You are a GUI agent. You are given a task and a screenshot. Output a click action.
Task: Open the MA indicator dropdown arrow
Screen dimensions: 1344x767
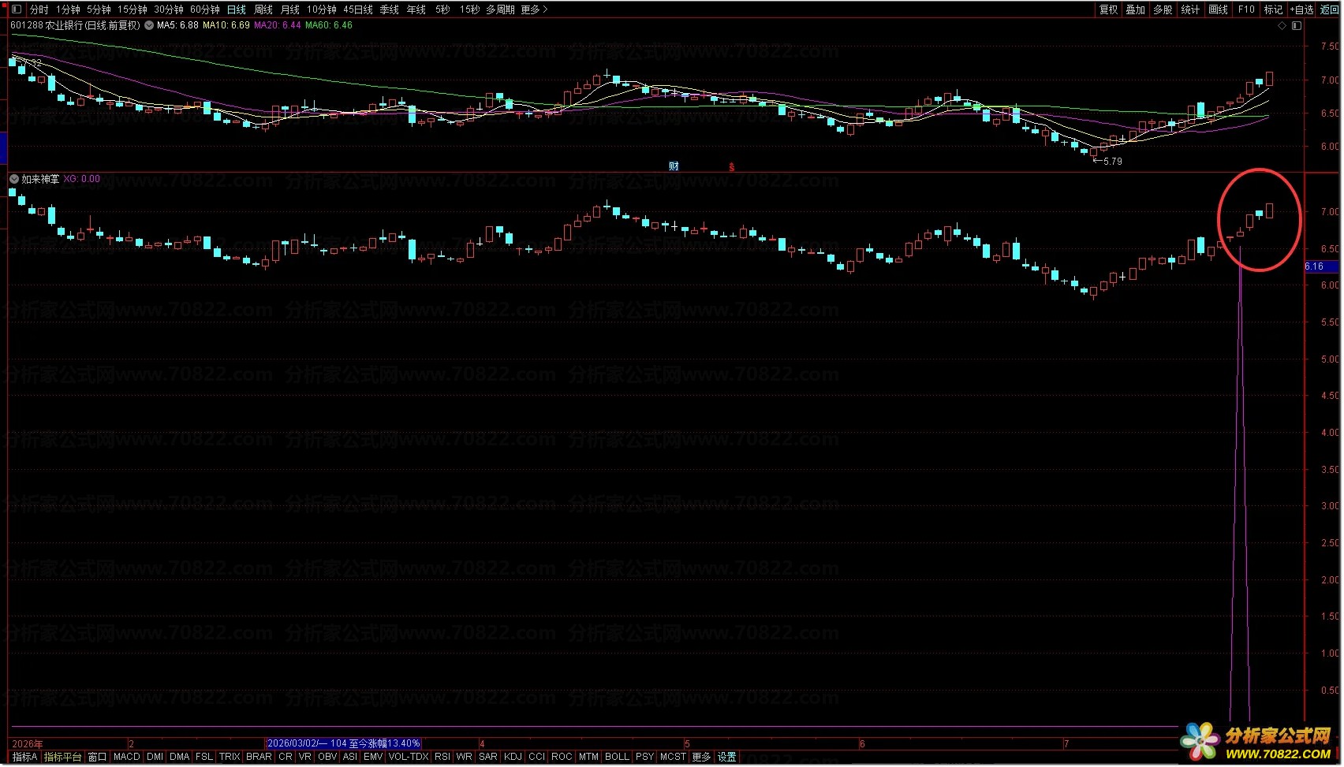coord(149,25)
